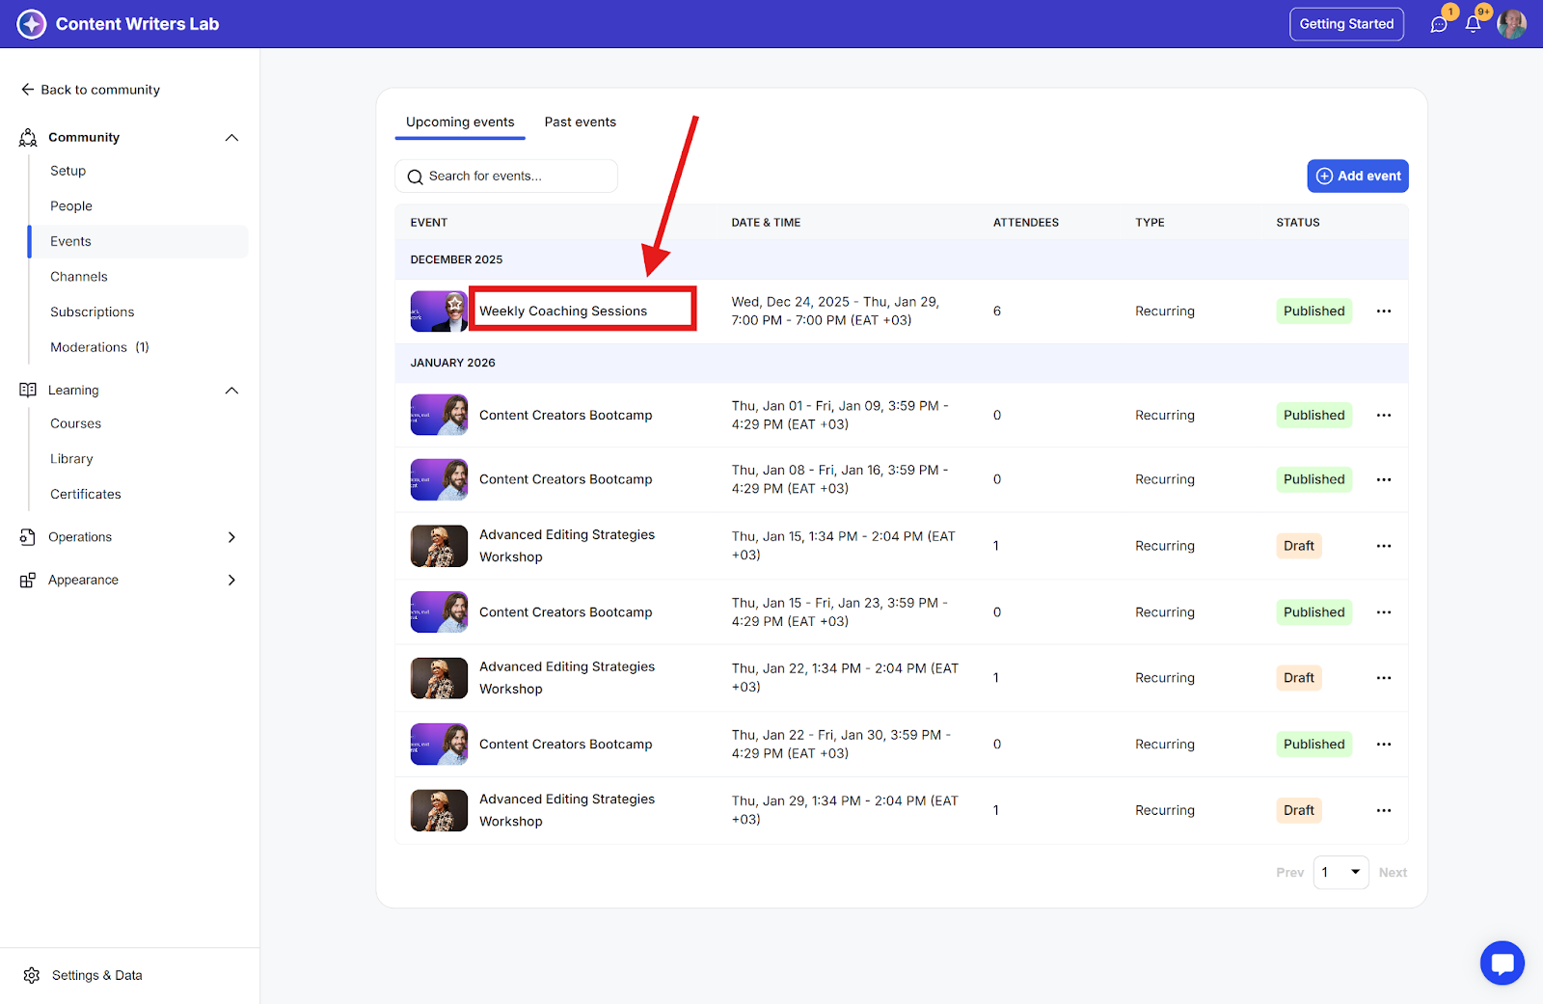Click the Add event button

pos(1357,176)
